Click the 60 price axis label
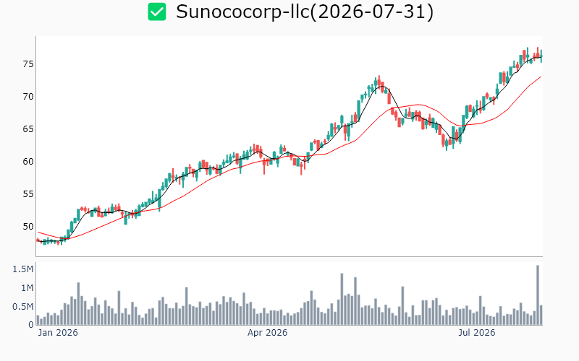 (28, 162)
